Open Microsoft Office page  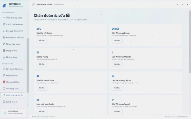point(13,82)
